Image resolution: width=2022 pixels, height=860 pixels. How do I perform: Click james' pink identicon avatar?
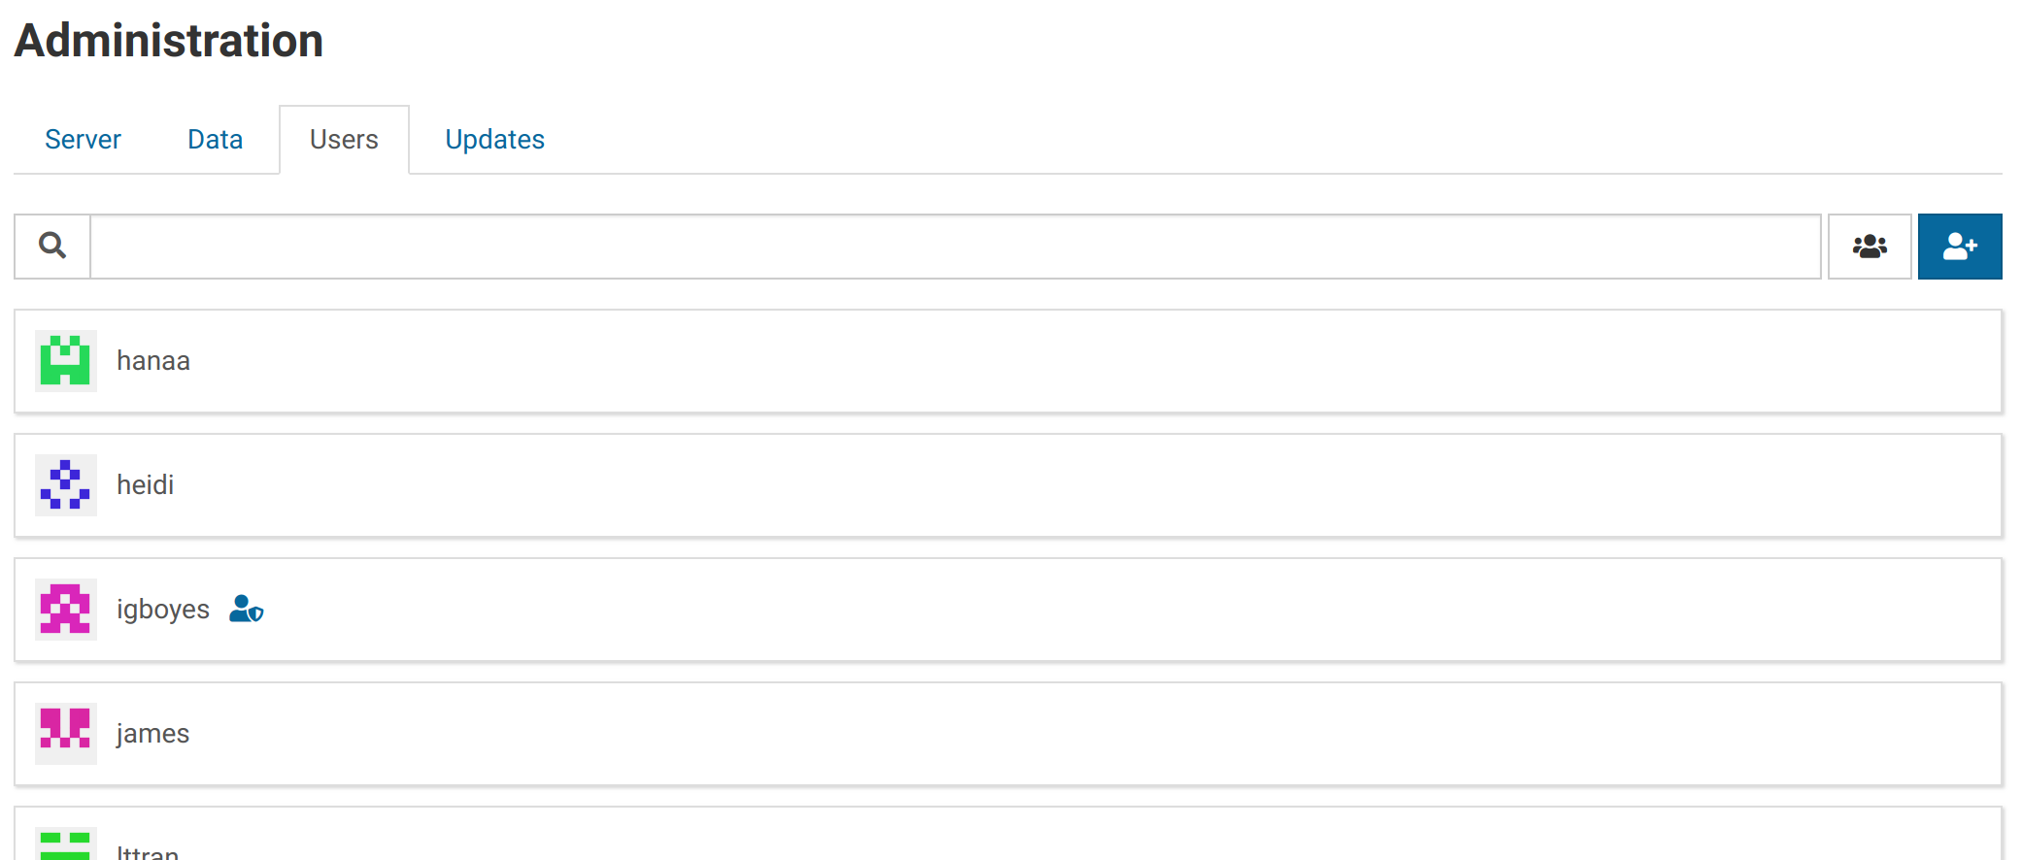pos(65,734)
